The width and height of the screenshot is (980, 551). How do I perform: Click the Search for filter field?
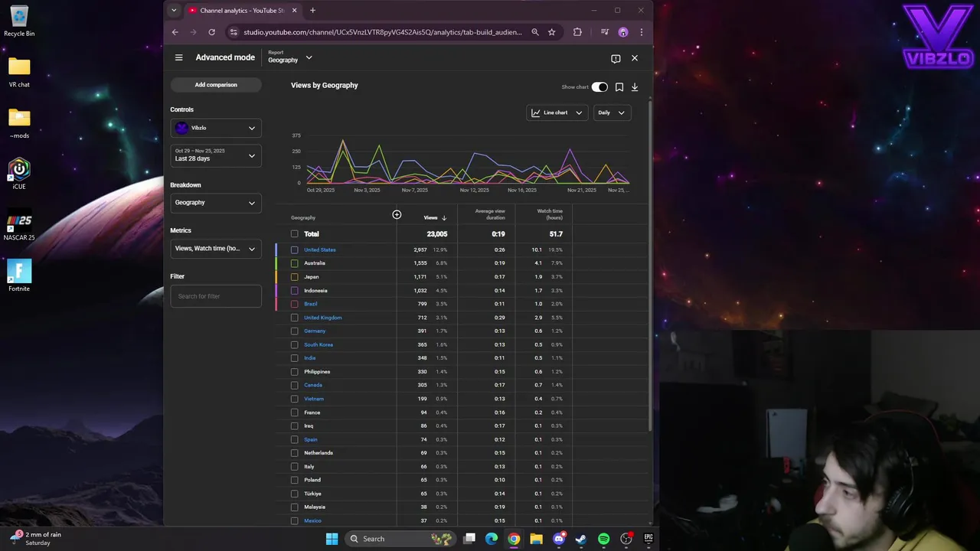coord(216,296)
